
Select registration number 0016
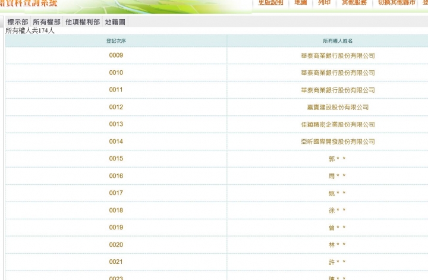click(116, 176)
